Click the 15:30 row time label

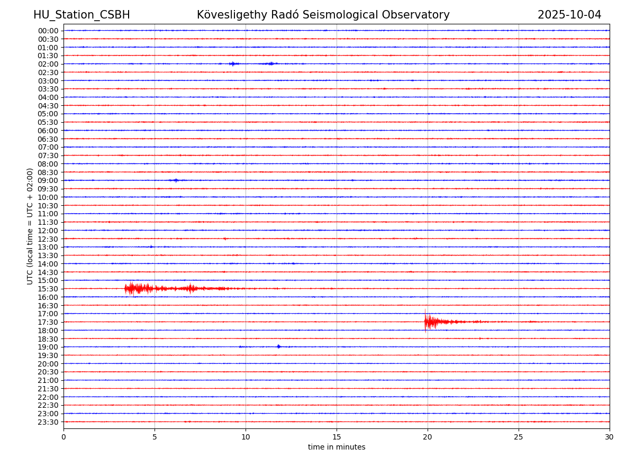point(48,289)
